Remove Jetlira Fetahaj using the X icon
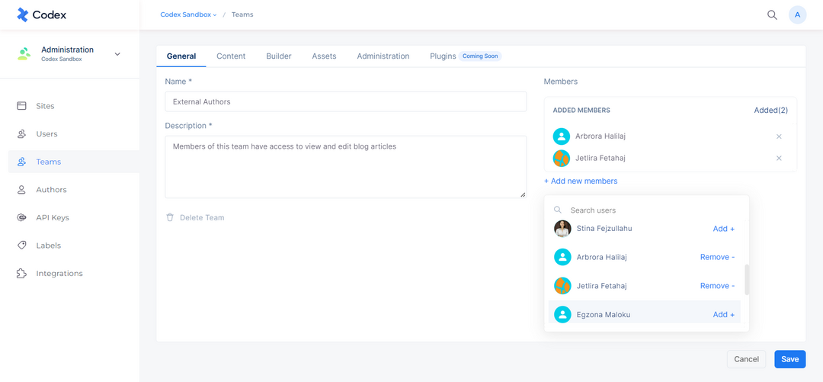 779,159
